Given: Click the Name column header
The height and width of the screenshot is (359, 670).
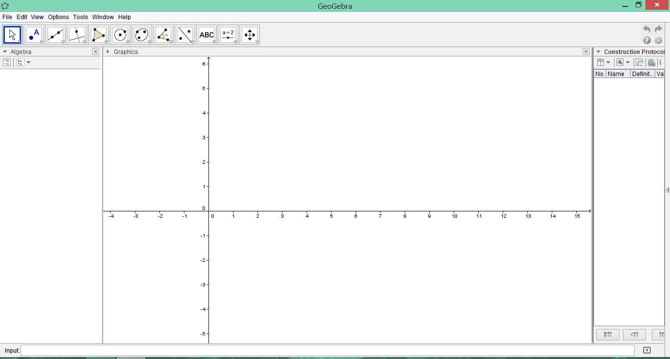Looking at the screenshot, I should click(x=618, y=74).
